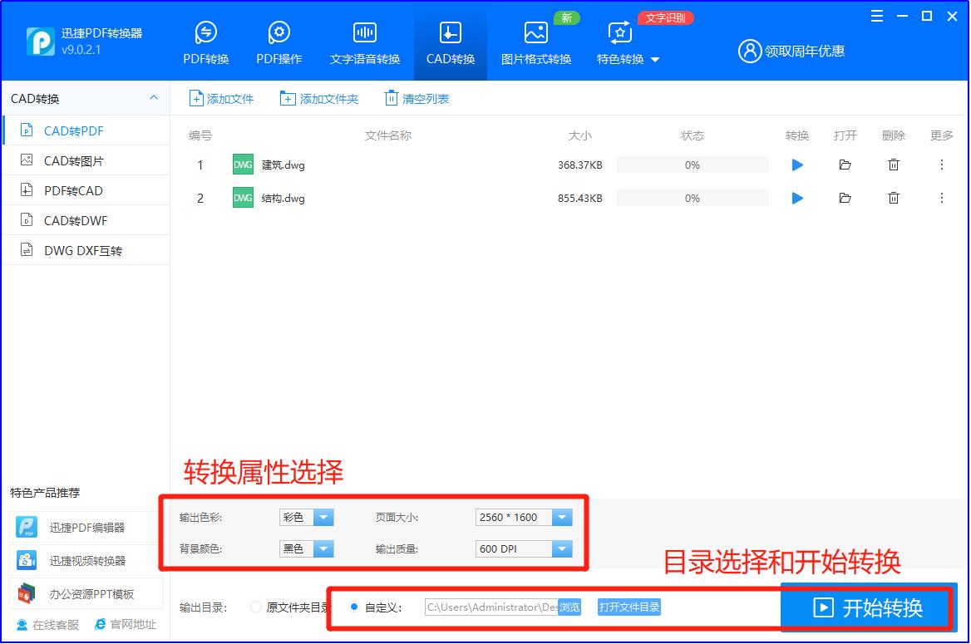971x644 pixels.
Task: Click 清空列表 to clear the list
Action: point(416,98)
